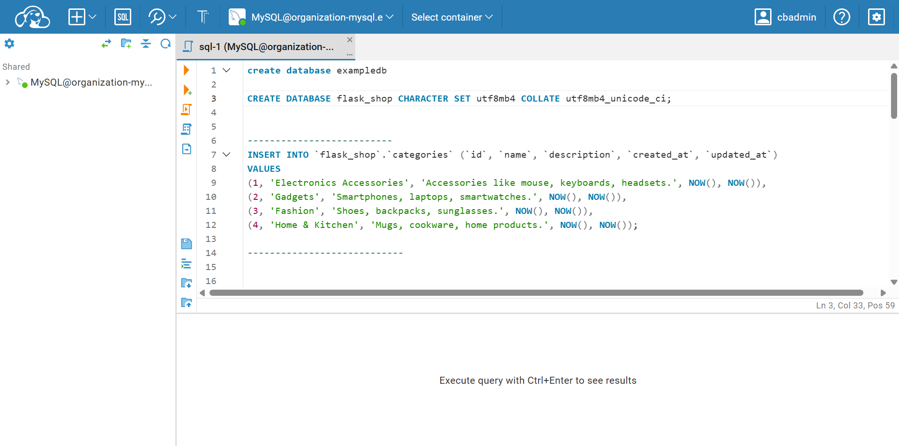Open the SQL editor button in top bar

123,17
